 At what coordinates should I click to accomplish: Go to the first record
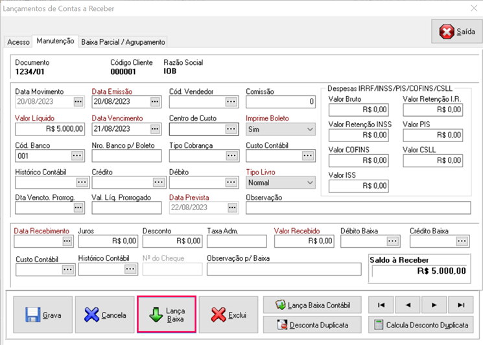tap(381, 305)
